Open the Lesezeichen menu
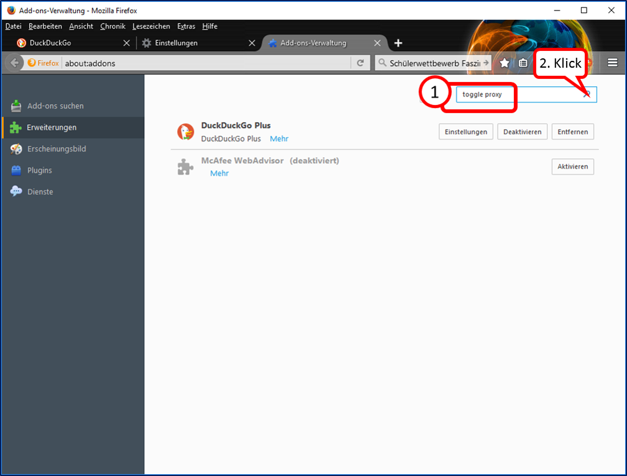The width and height of the screenshot is (627, 476). point(151,26)
